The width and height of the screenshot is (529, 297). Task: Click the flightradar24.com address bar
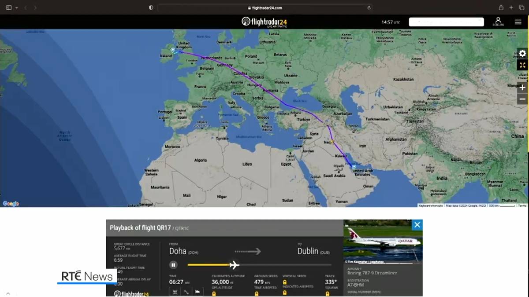tap(264, 7)
